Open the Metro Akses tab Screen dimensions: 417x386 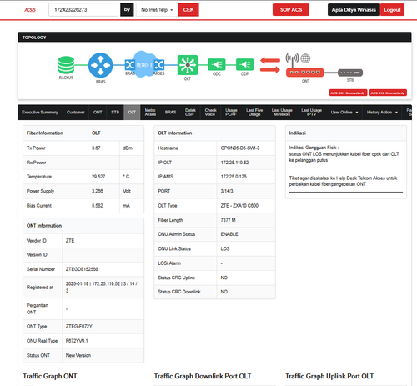(x=150, y=113)
